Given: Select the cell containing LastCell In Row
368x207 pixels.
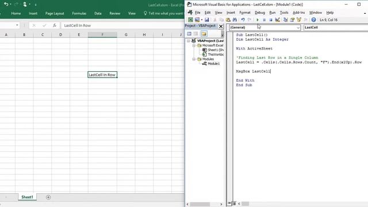Looking at the screenshot, I should pos(102,75).
